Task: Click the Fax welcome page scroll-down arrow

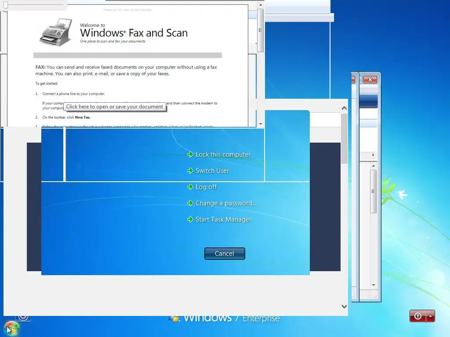Action: tap(260, 124)
